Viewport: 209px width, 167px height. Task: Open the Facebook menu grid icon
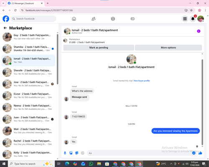point(185,19)
